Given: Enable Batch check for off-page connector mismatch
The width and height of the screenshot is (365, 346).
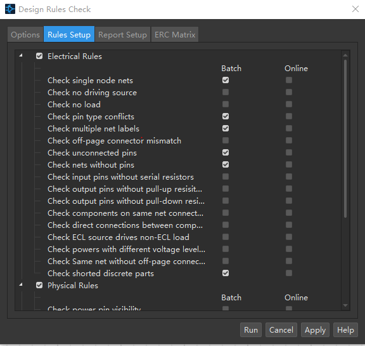Looking at the screenshot, I should pos(226,140).
